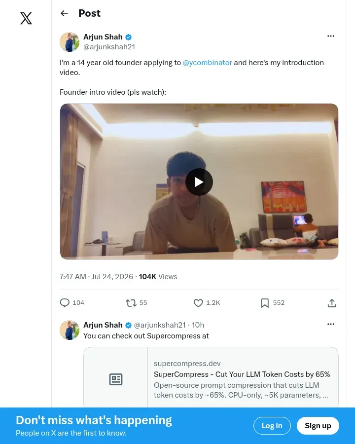Screen dimensions: 355x444
Task: Open the reply post's more options menu
Action: (x=331, y=324)
